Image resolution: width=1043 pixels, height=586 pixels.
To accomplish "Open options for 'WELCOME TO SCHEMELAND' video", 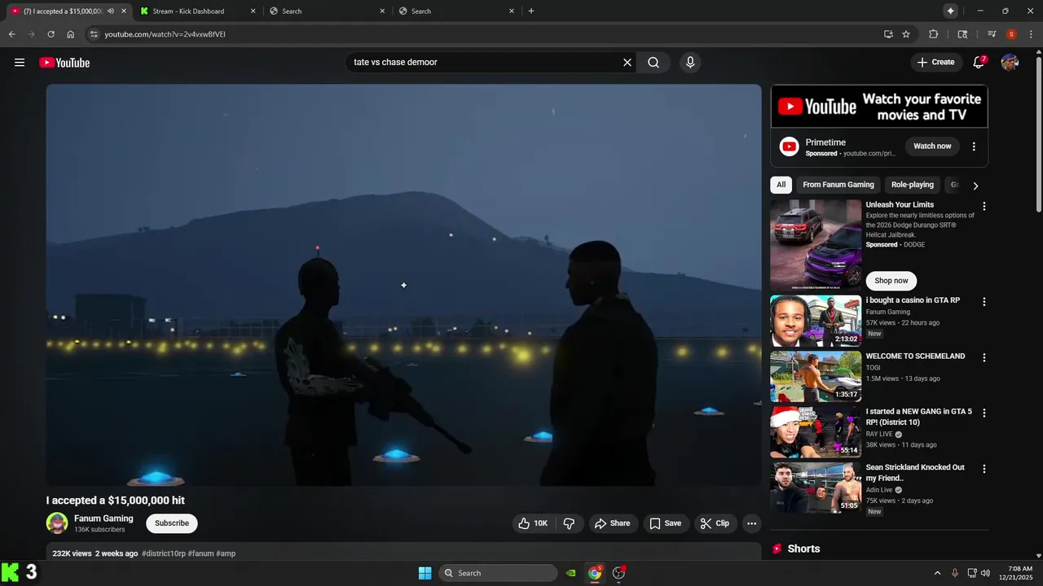I will tap(984, 358).
